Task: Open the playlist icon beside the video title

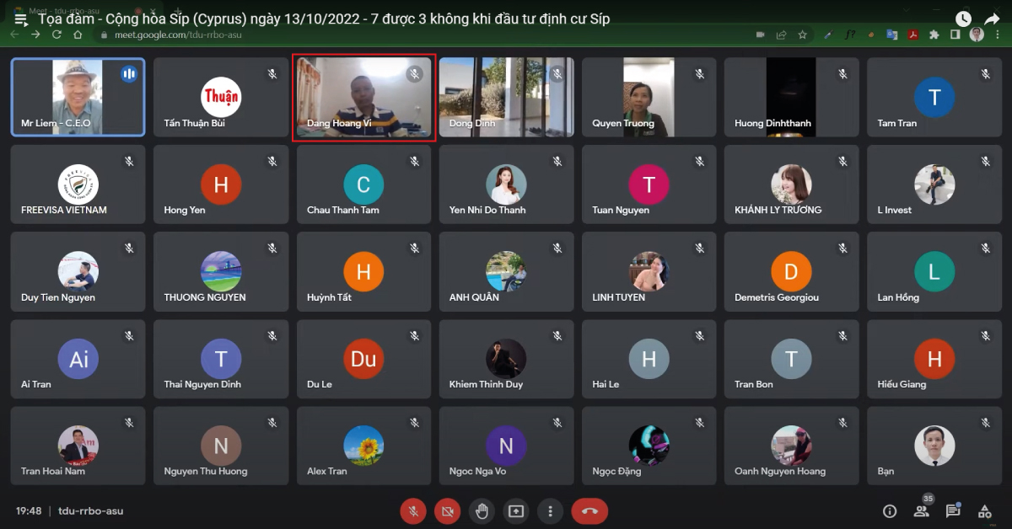Action: point(20,19)
